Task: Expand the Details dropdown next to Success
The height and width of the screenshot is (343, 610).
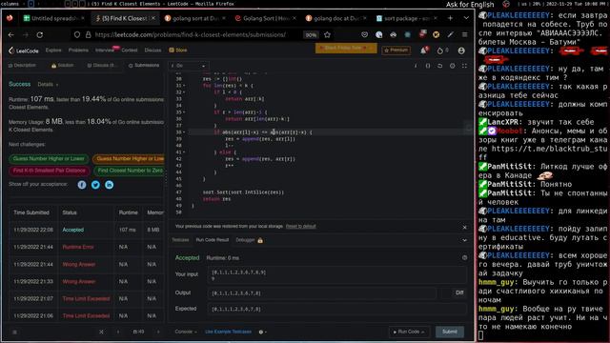Action: (48, 85)
